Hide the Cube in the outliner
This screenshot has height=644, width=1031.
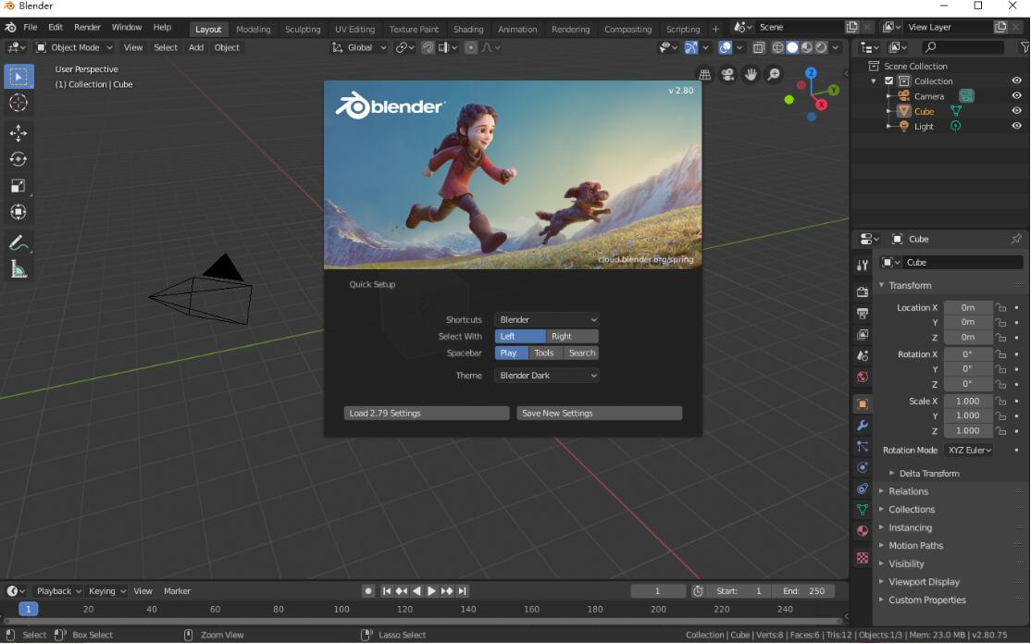[x=1016, y=111]
